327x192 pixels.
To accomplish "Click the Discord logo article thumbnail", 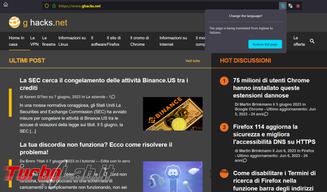I will (x=173, y=176).
